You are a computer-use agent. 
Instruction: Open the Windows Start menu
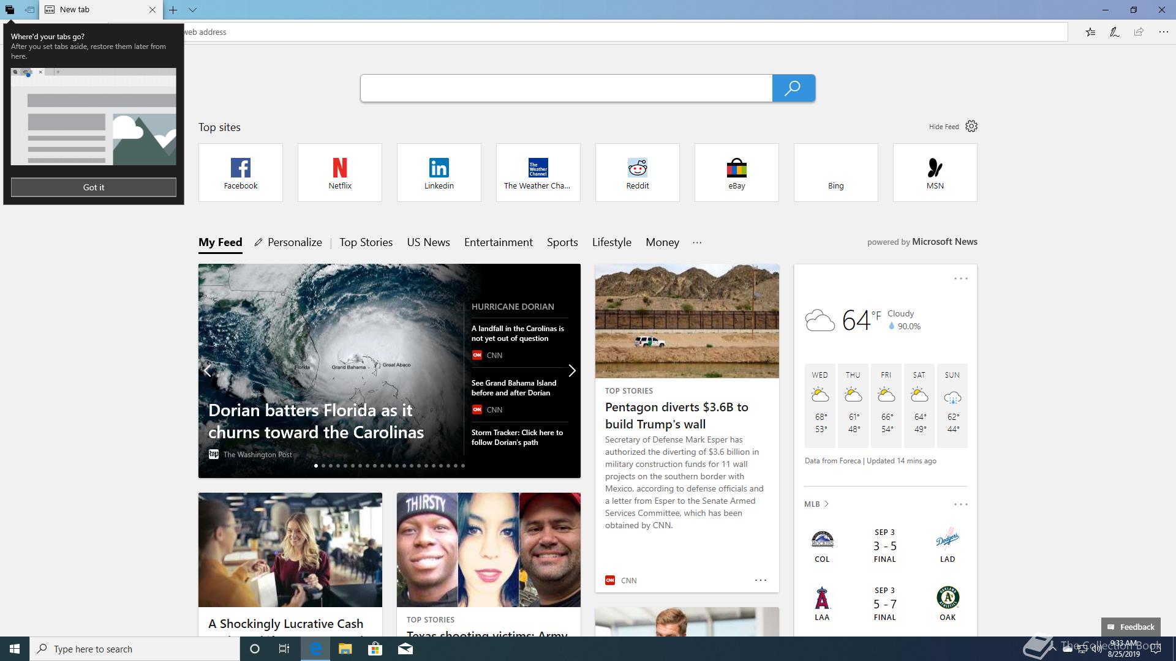tap(15, 649)
